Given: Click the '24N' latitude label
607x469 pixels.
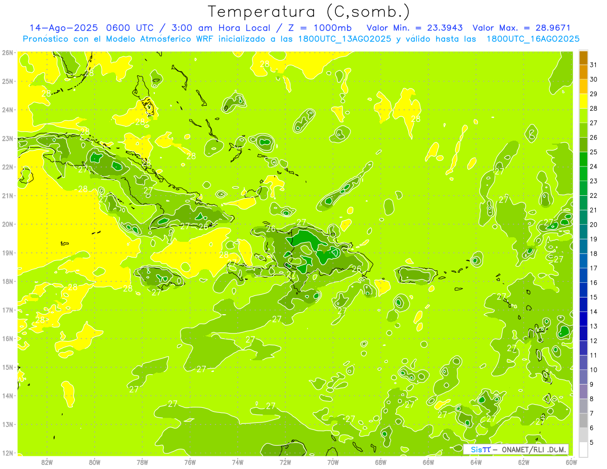Looking at the screenshot, I should tap(8, 110).
